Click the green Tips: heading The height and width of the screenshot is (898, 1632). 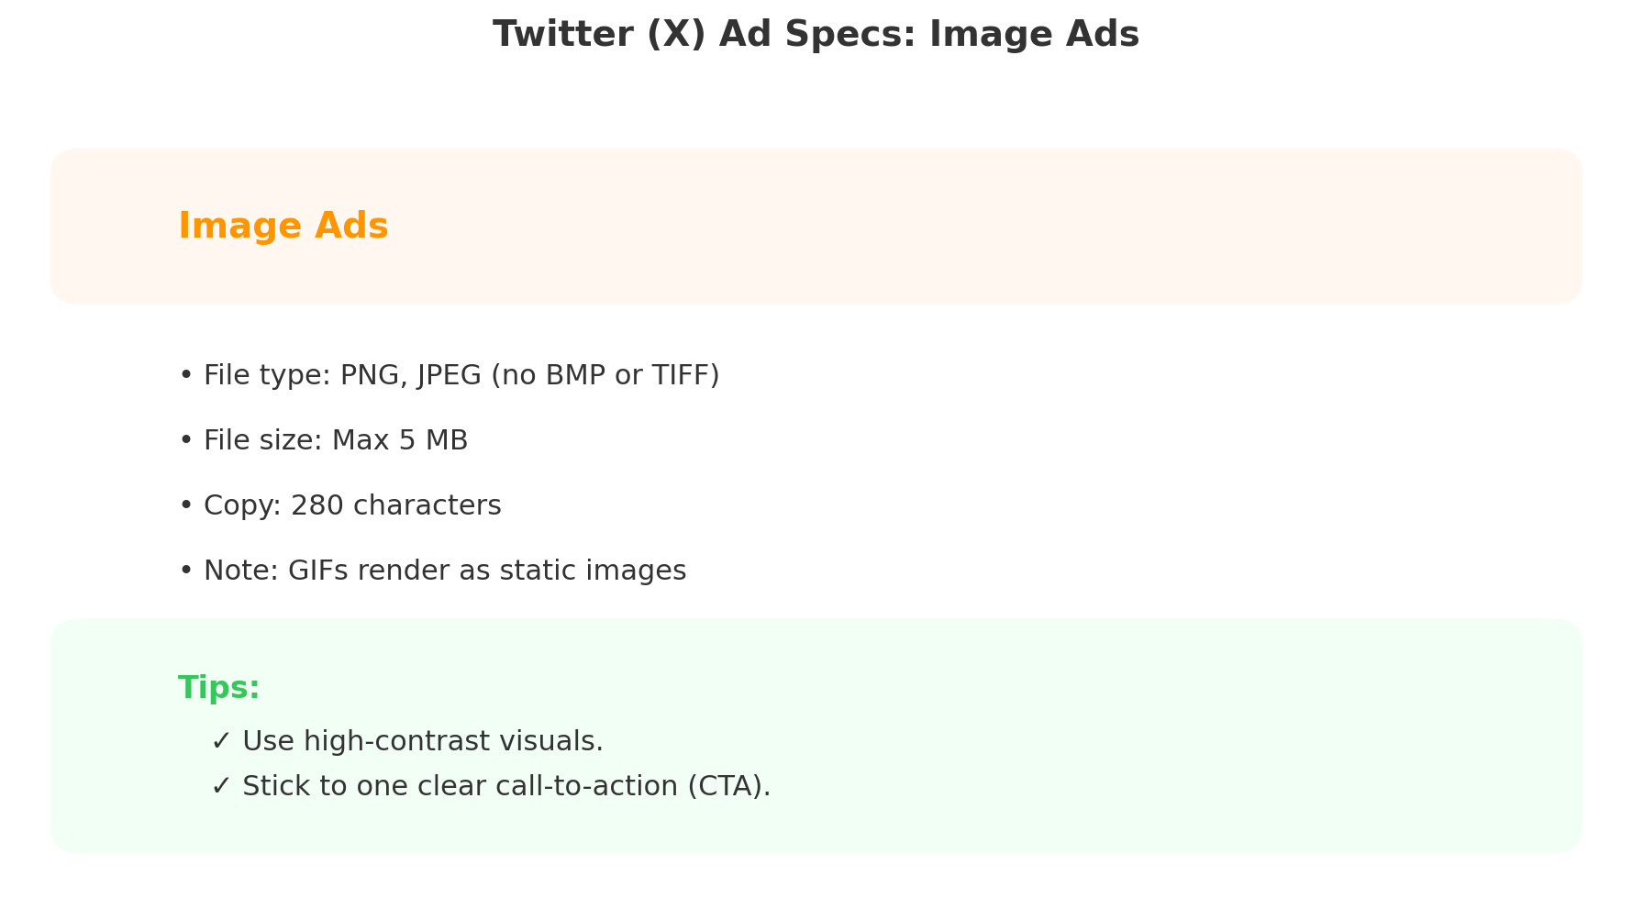tap(218, 688)
